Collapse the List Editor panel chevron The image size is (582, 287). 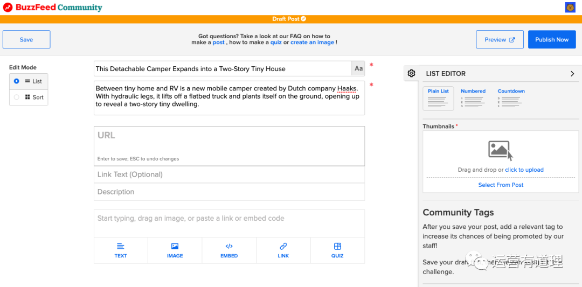pyautogui.click(x=572, y=74)
